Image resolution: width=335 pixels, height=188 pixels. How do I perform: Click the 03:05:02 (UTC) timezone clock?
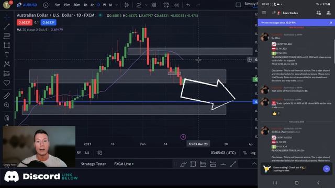tap(224, 153)
